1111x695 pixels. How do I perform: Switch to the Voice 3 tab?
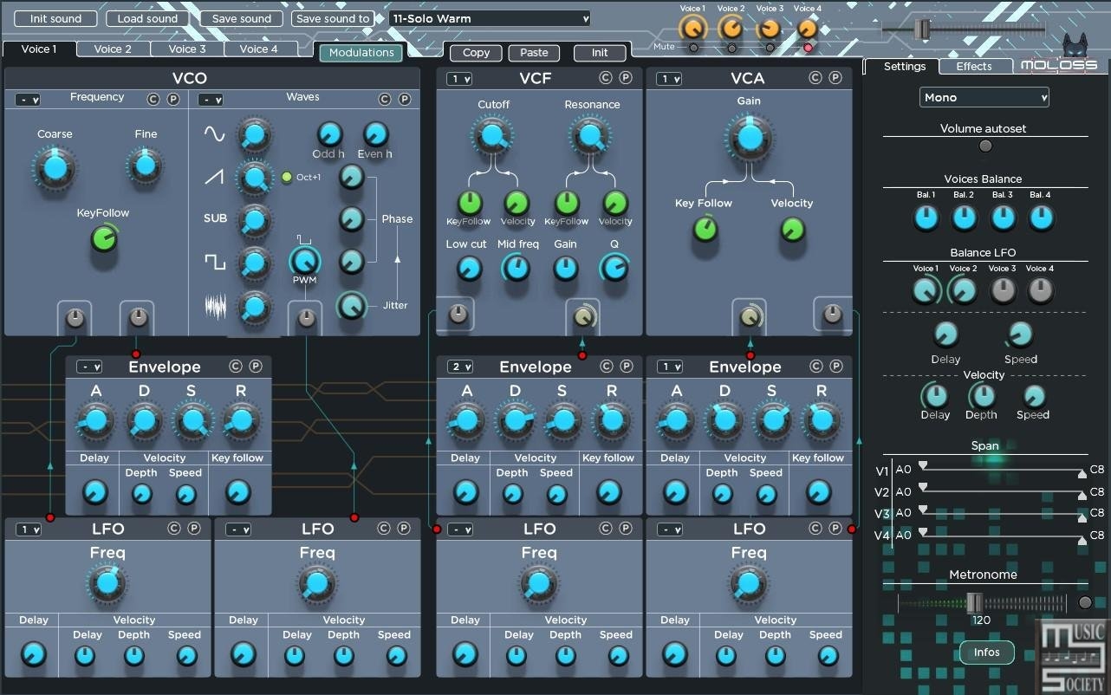coord(187,49)
